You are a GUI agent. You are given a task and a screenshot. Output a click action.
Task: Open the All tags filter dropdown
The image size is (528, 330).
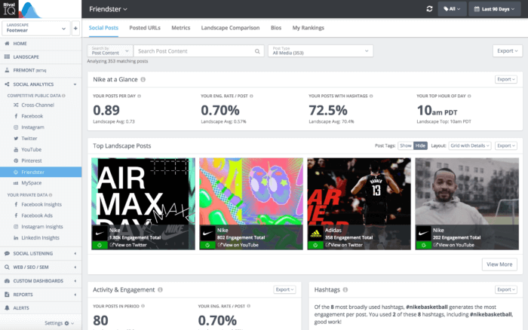pyautogui.click(x=452, y=9)
